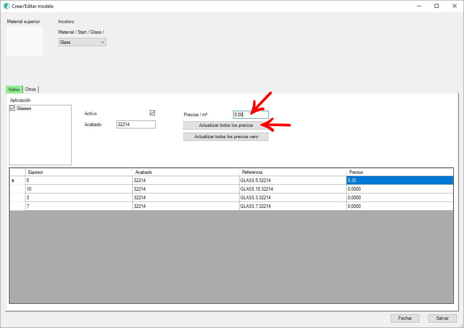This screenshot has width=464, height=328.
Task: Switch to the Otros tab
Action: click(31, 90)
